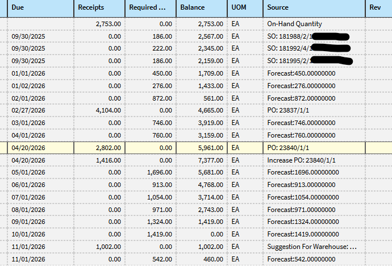The image size is (392, 270).
Task: Click the 06/01/2026 due date cell
Action: click(x=41, y=185)
